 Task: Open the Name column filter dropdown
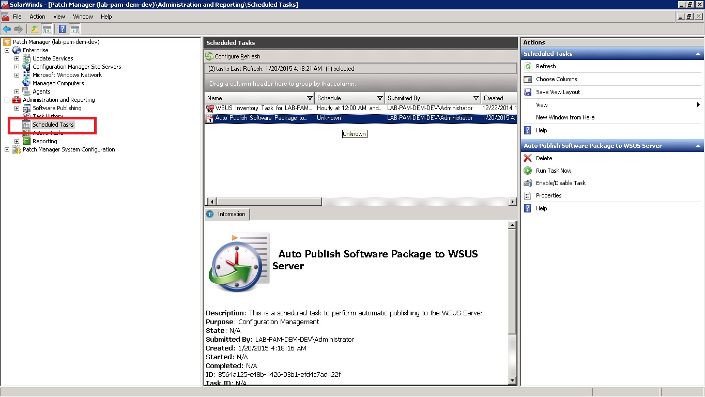(x=310, y=98)
